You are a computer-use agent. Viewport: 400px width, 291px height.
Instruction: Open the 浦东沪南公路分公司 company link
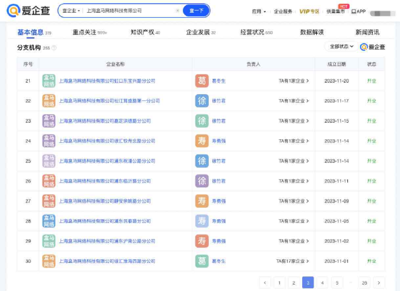click(x=107, y=241)
